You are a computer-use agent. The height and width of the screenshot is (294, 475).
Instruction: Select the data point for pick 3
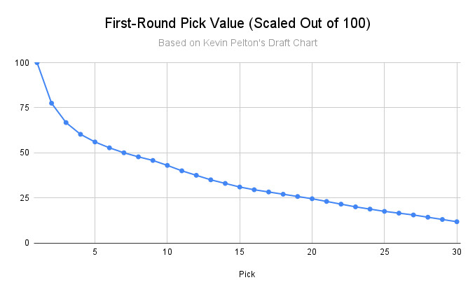point(66,122)
